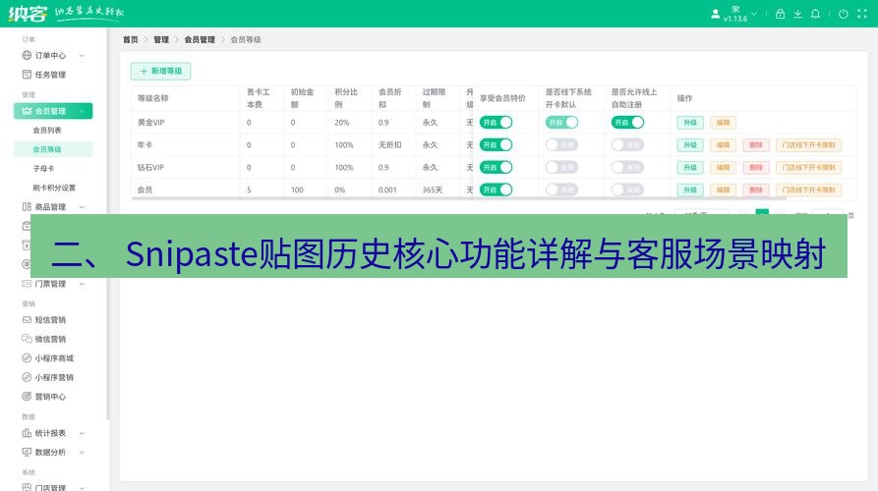Toggle 享受会员特价 switch for 钻石VIP

pos(496,167)
